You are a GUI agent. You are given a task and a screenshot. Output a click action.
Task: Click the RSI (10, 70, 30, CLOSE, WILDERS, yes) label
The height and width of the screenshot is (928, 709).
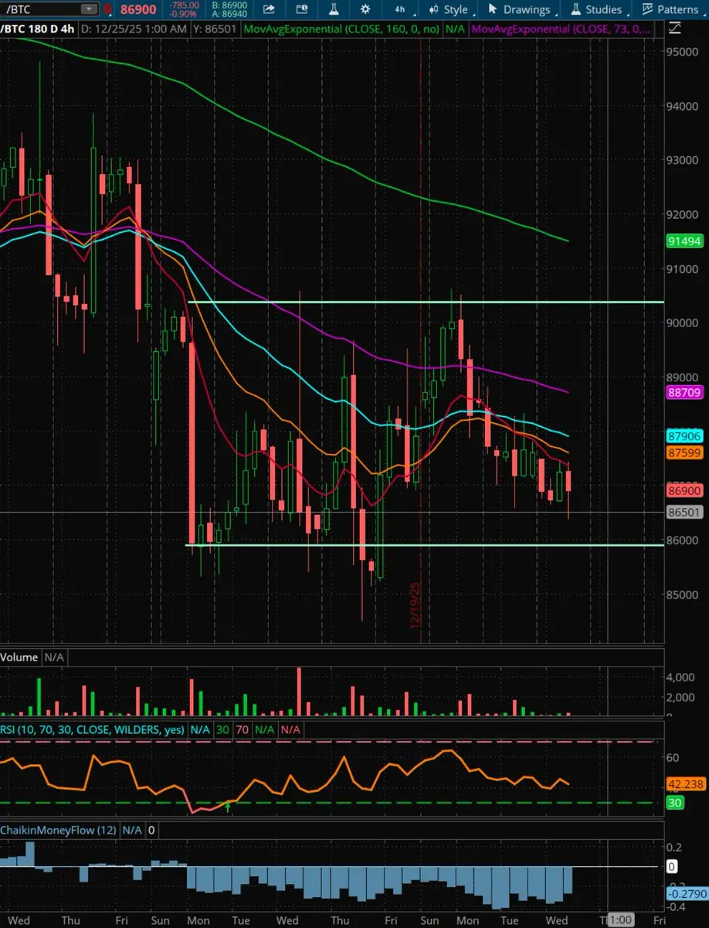click(x=93, y=729)
